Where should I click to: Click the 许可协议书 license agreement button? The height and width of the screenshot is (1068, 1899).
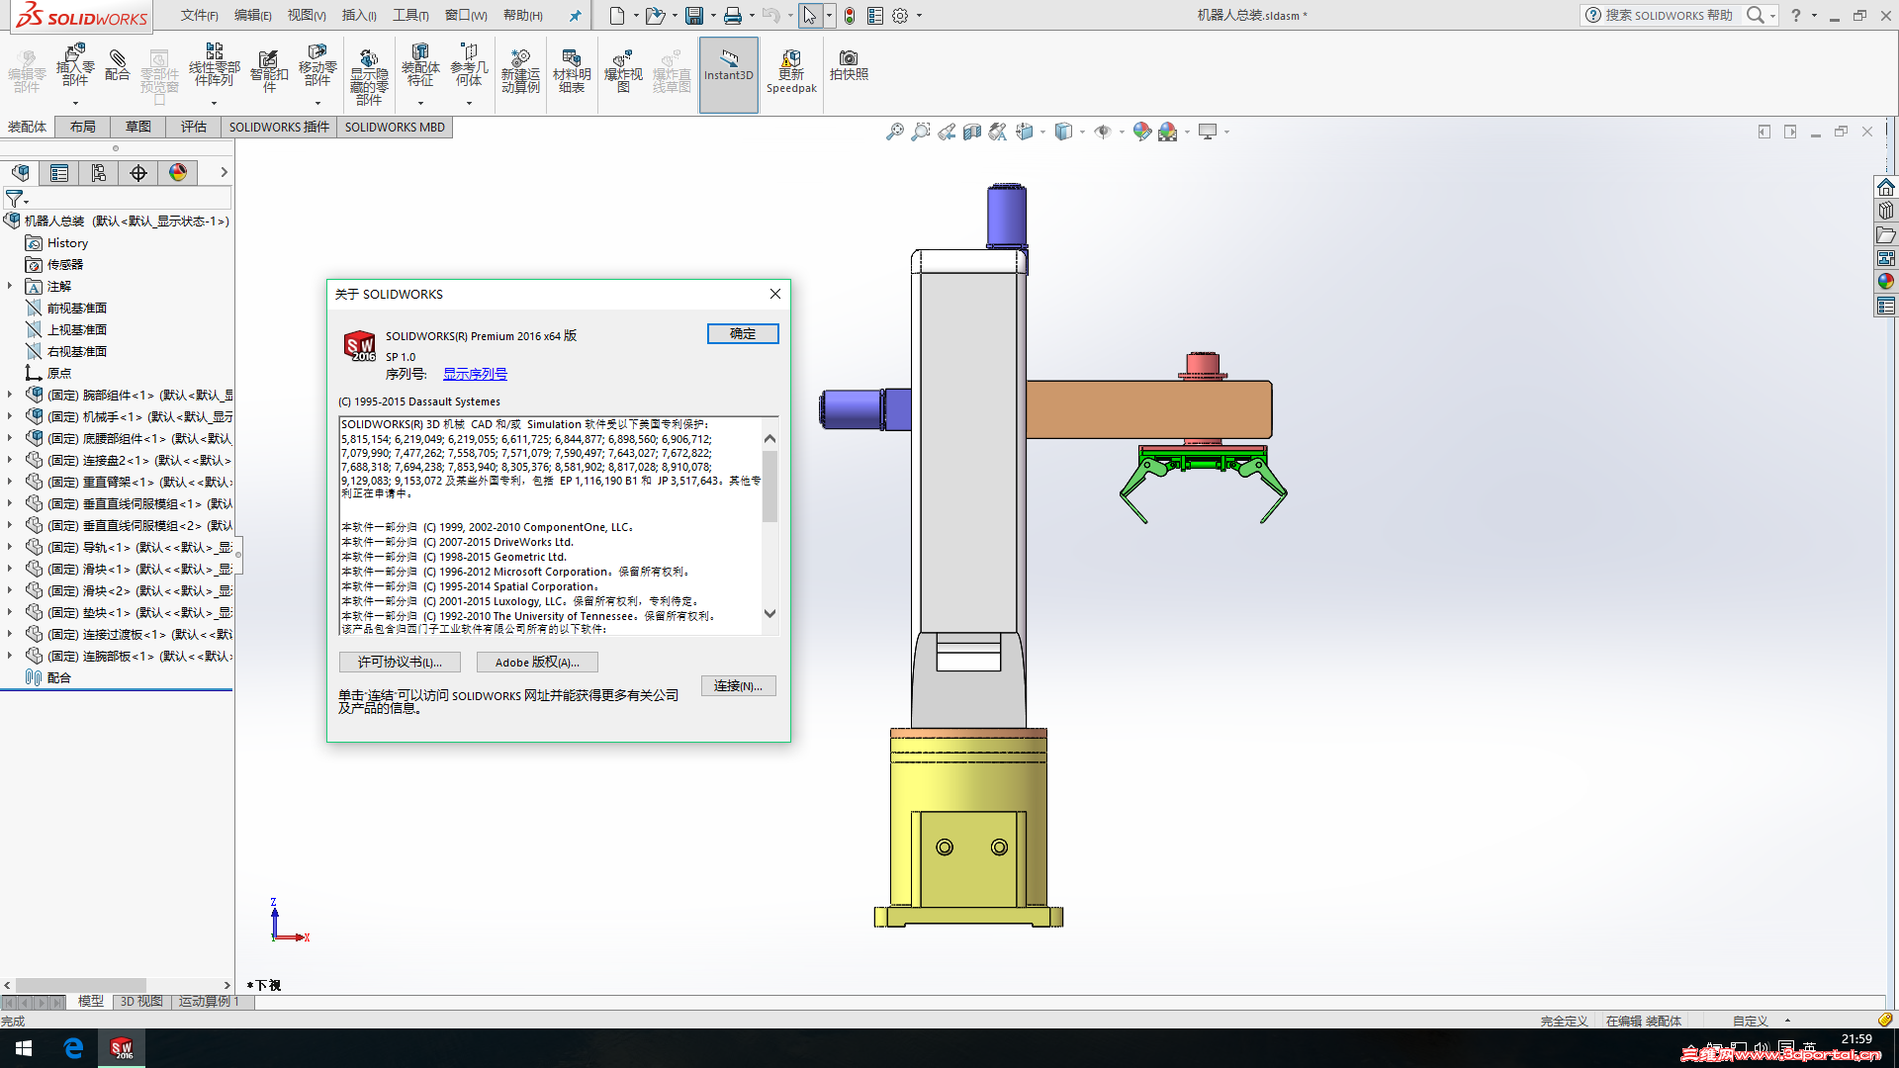click(400, 663)
